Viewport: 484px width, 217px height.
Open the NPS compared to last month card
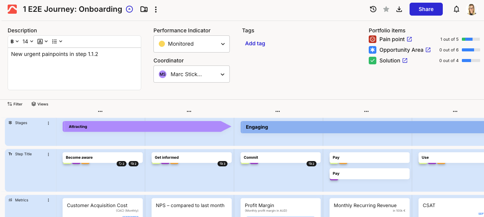coord(192,207)
